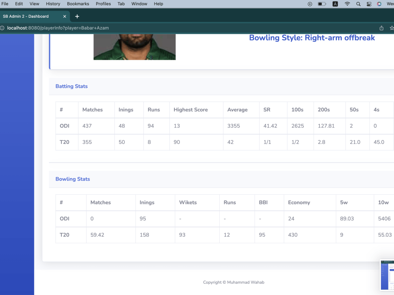This screenshot has height=295, width=394.
Task: Open the Window menu
Action: [139, 4]
